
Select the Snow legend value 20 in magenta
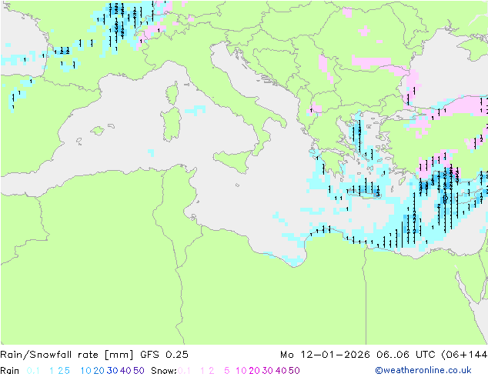pos(254,371)
